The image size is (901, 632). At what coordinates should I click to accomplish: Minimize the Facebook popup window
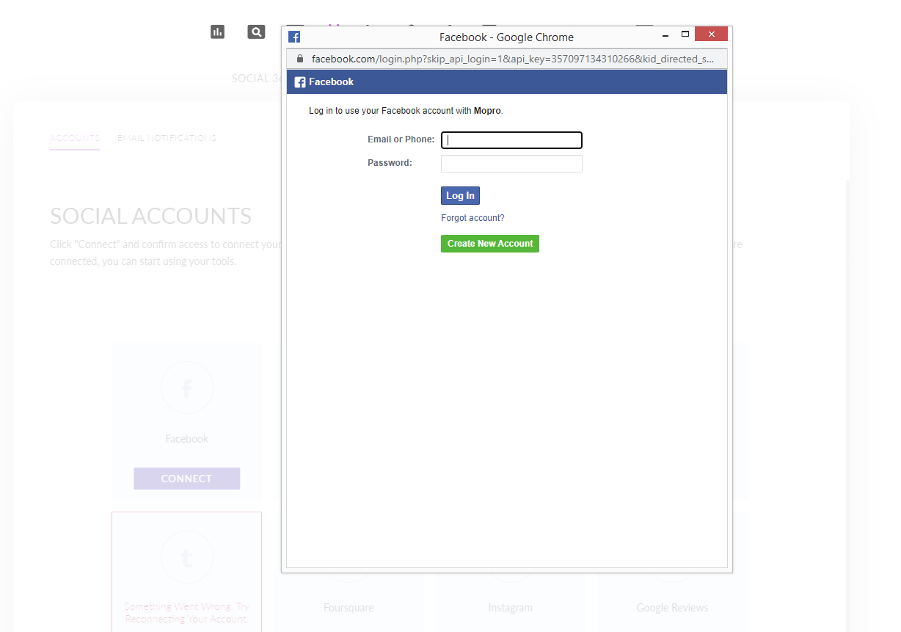665,34
